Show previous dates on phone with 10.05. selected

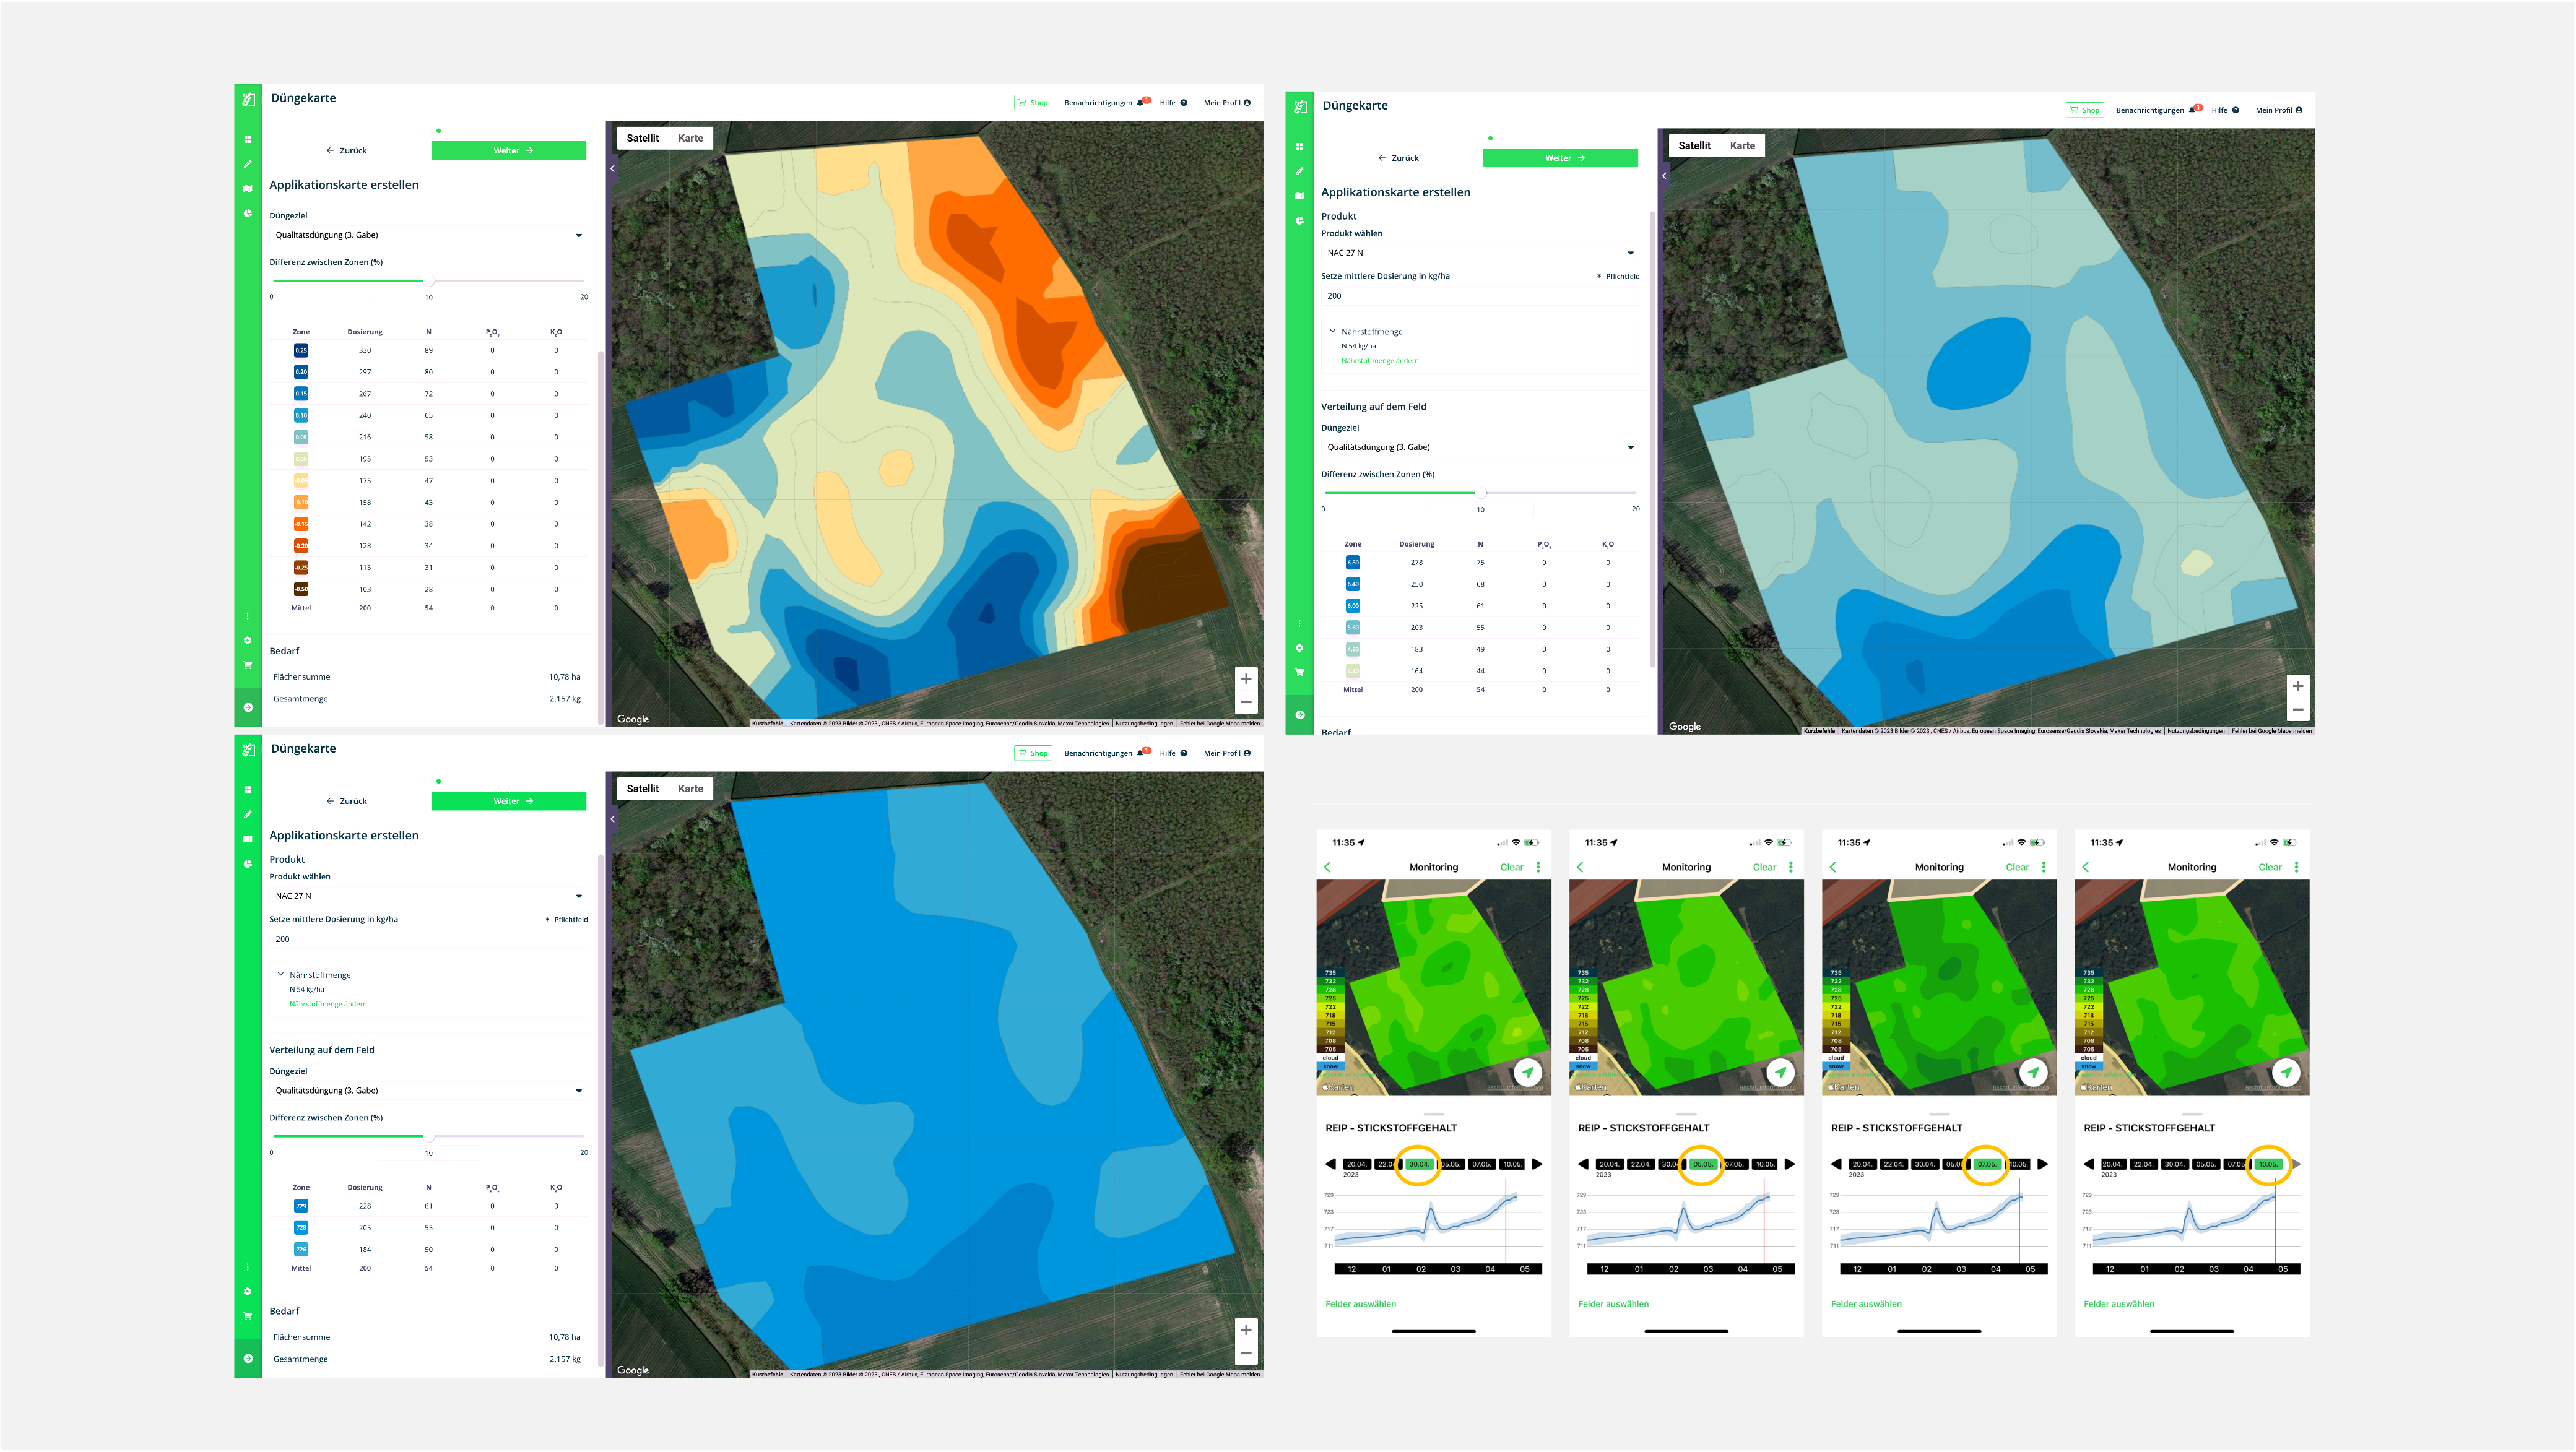(x=2089, y=1164)
